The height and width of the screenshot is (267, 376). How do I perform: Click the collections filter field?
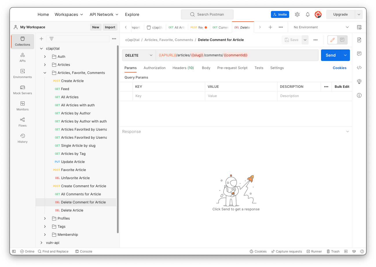point(78,39)
